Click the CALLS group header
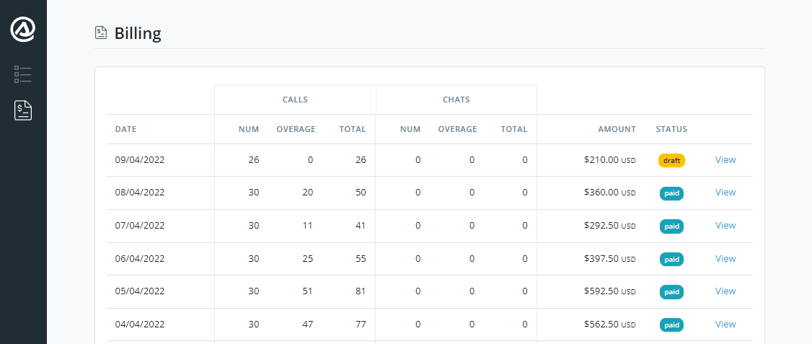The width and height of the screenshot is (812, 344). pyautogui.click(x=295, y=100)
